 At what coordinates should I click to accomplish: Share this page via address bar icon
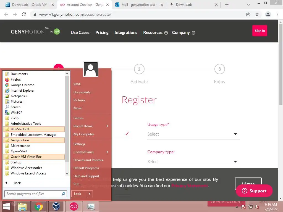(248, 14)
